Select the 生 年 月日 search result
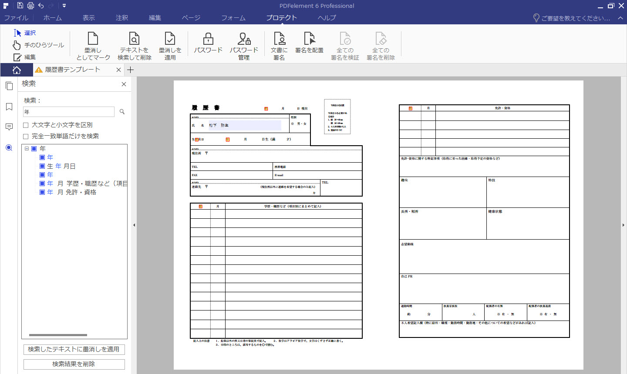 coord(61,166)
